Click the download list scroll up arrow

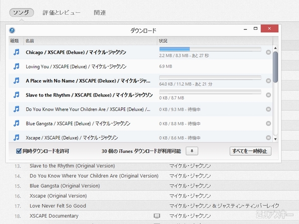[275, 48]
